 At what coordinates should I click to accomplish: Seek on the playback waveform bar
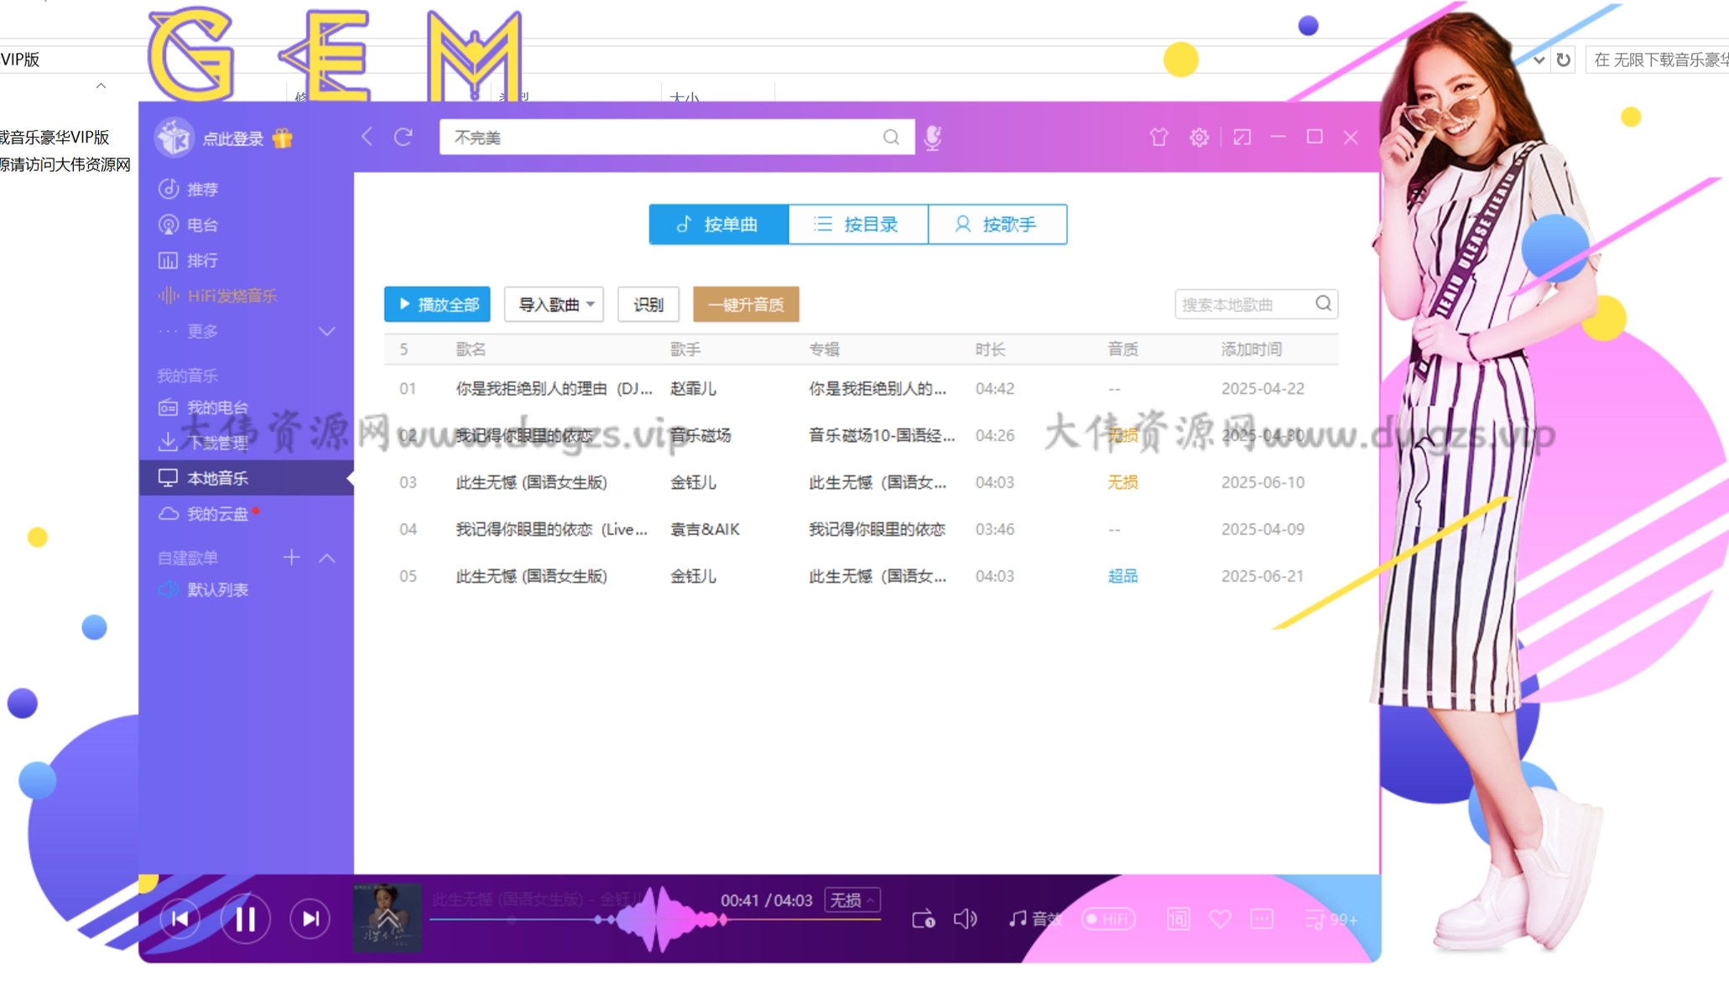coord(654,919)
